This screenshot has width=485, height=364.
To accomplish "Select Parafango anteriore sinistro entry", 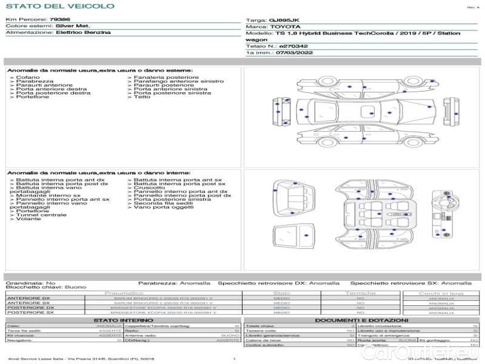I will pos(178,81).
